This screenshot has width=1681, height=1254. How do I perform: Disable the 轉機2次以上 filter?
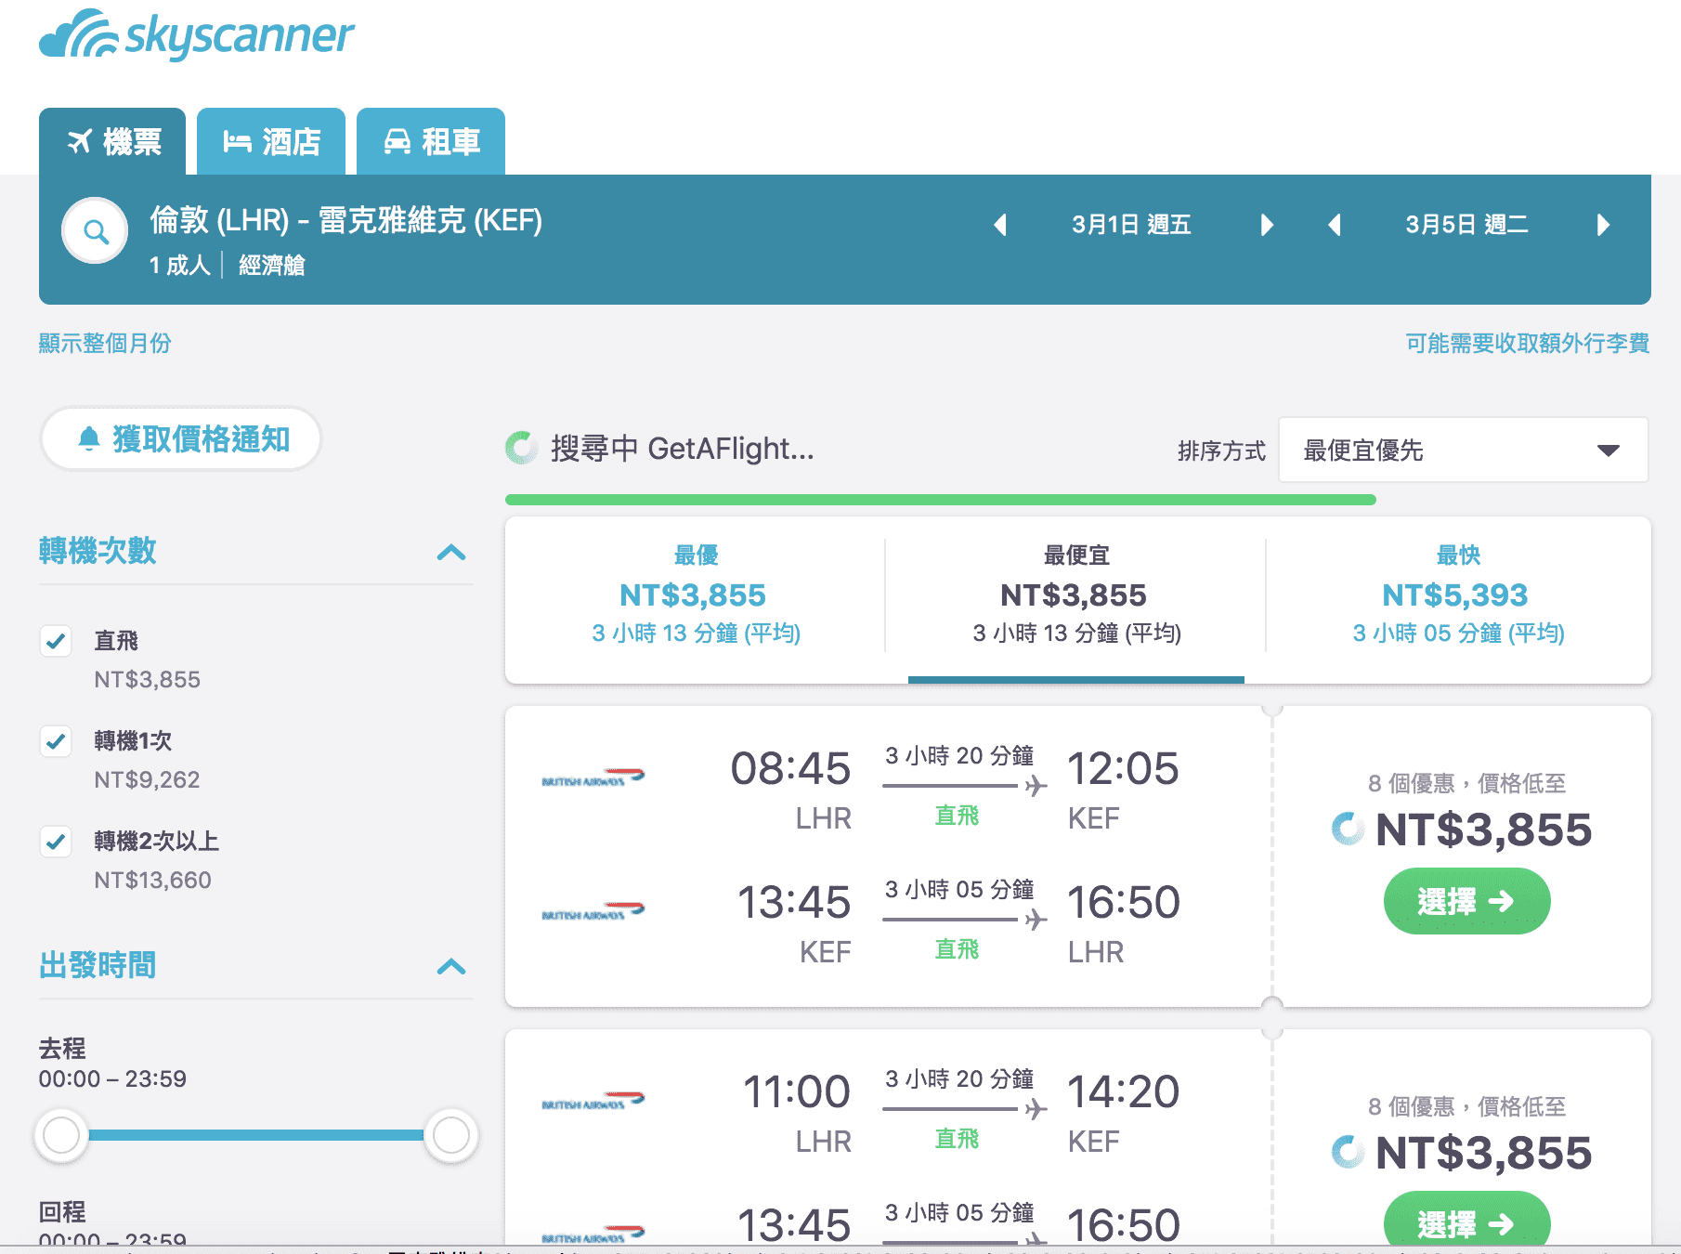point(56,842)
